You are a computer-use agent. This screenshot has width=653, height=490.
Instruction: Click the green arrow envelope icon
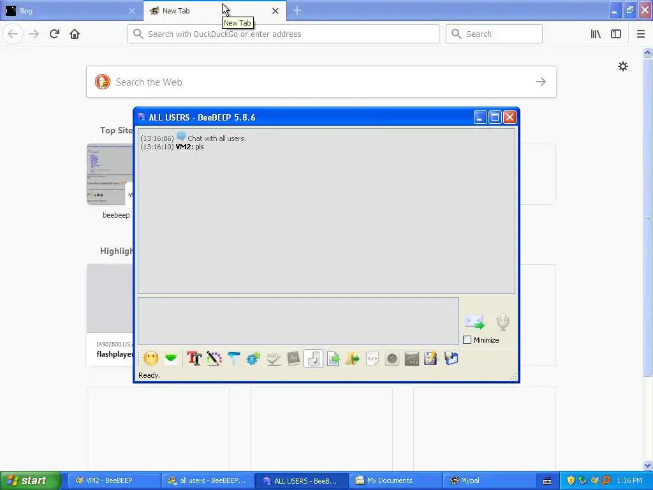(171, 359)
